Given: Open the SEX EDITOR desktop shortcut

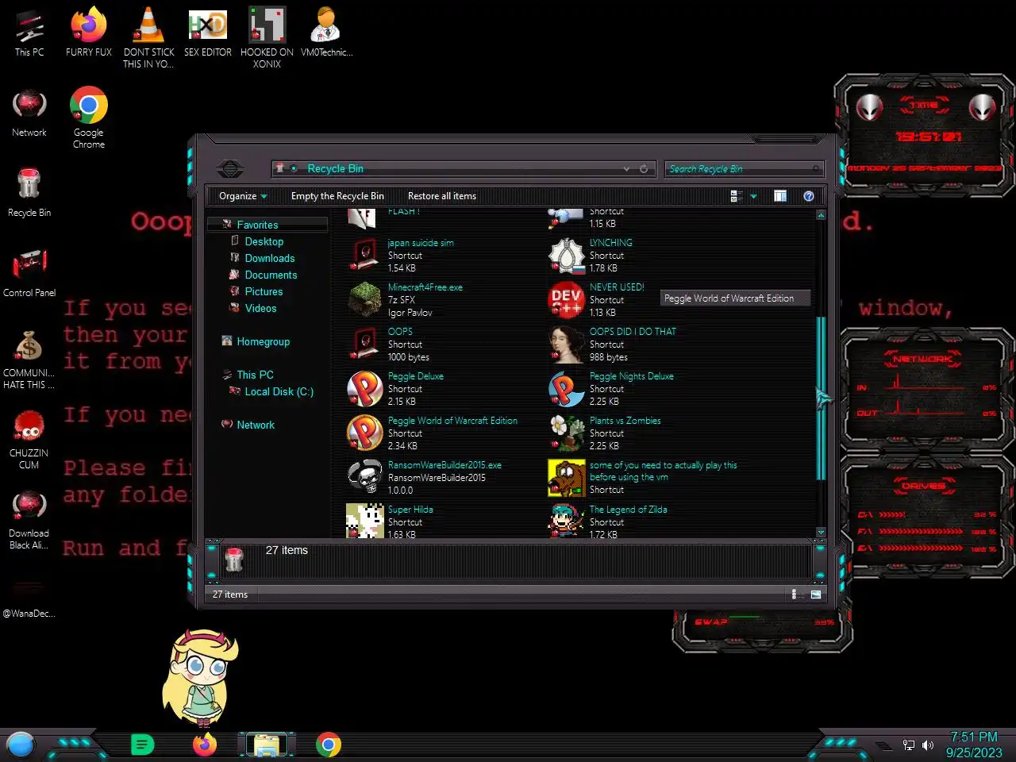Looking at the screenshot, I should click(x=208, y=33).
